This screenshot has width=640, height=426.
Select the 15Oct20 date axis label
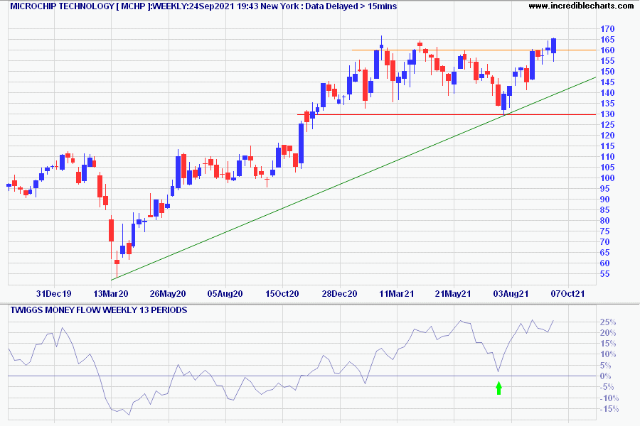point(282,294)
